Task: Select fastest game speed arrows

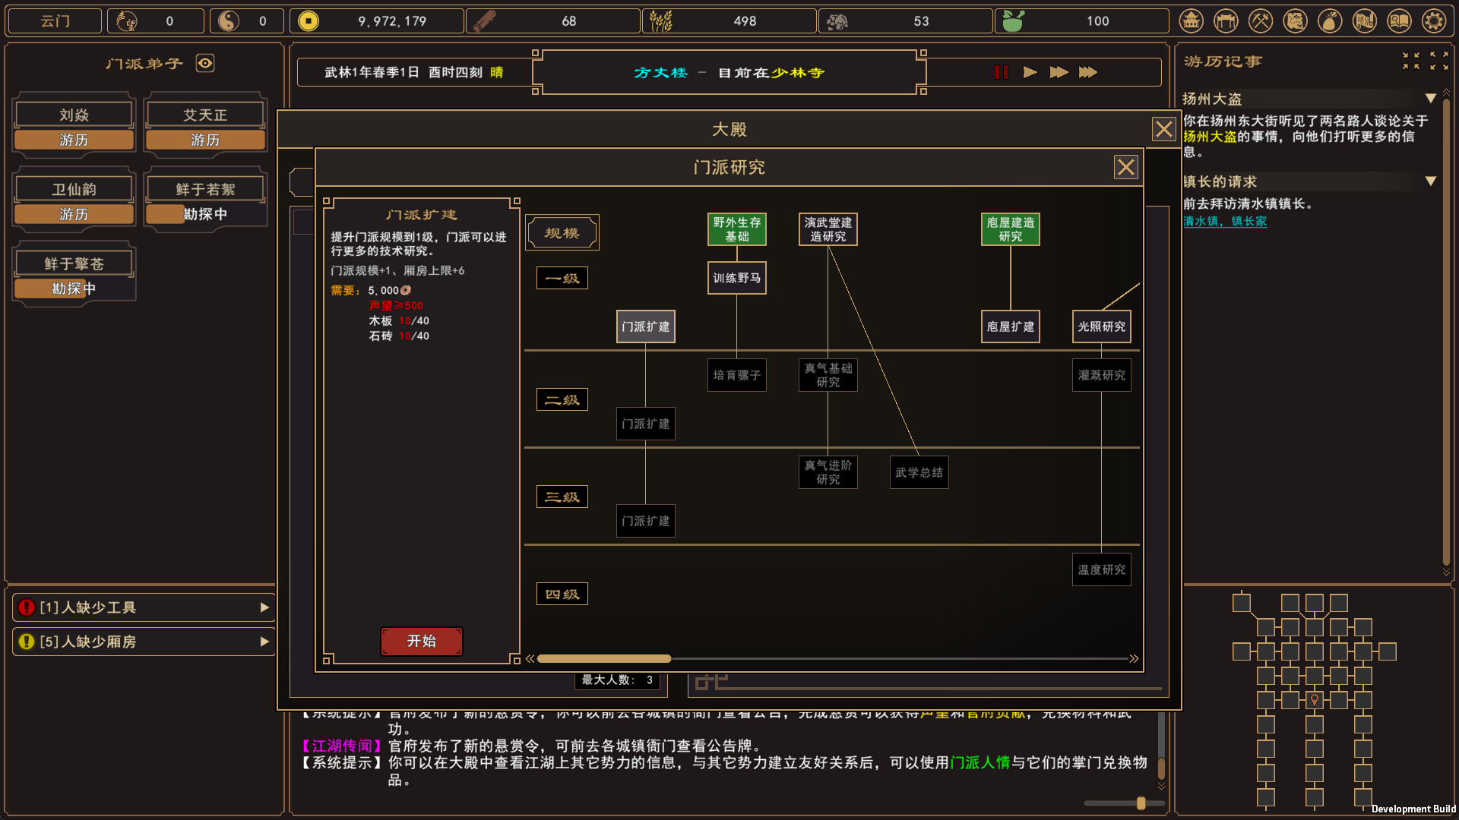Action: point(1089,72)
